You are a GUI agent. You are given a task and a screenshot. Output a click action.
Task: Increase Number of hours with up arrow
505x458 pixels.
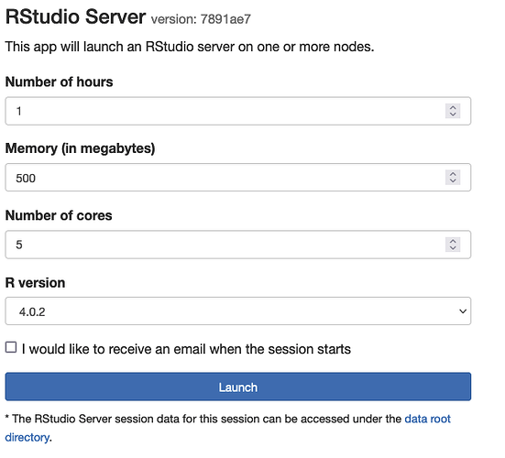(453, 107)
